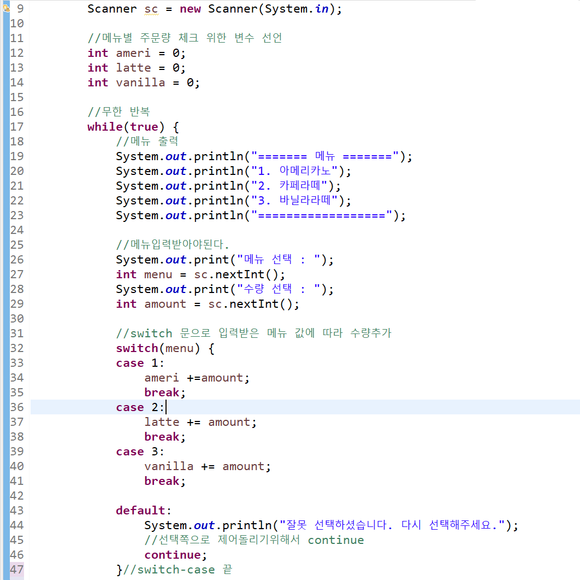Click the "수량 선택 : " print string
This screenshot has height=580, width=580.
pos(279,289)
